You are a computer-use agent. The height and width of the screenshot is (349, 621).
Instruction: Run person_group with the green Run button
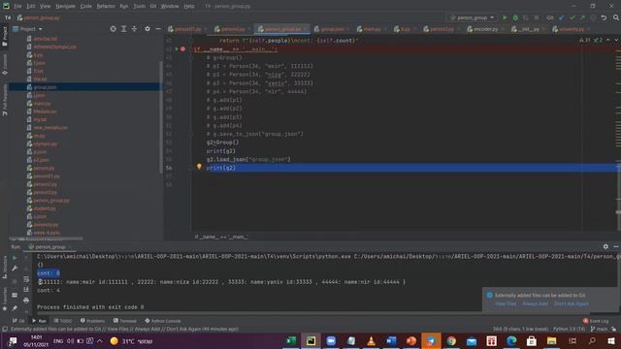(x=505, y=17)
